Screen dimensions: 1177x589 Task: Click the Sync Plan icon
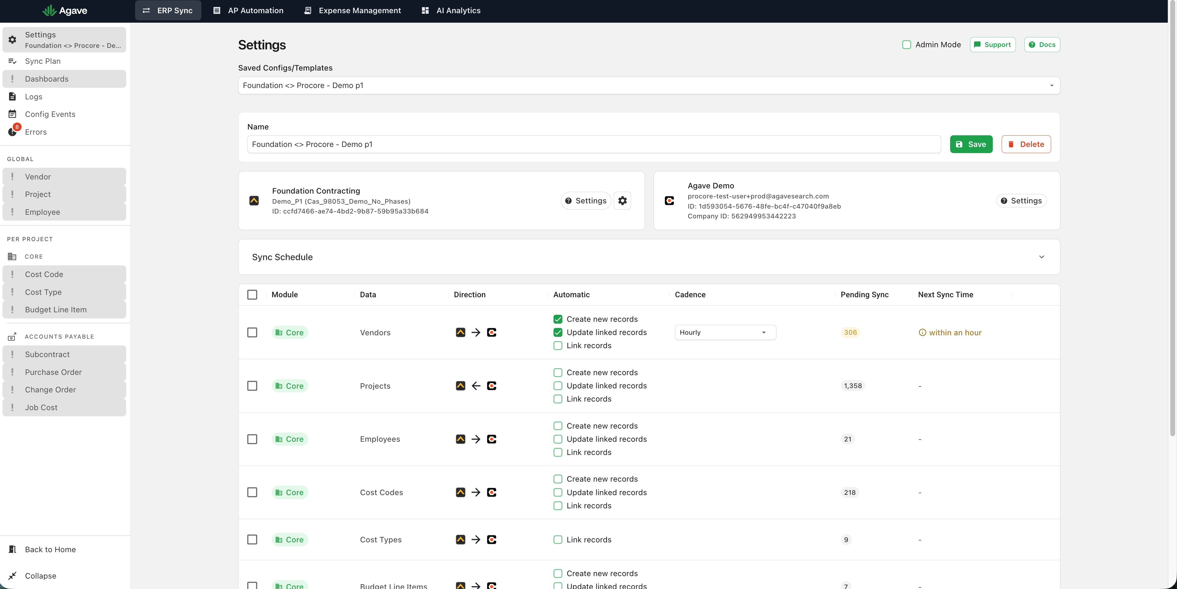click(x=12, y=61)
